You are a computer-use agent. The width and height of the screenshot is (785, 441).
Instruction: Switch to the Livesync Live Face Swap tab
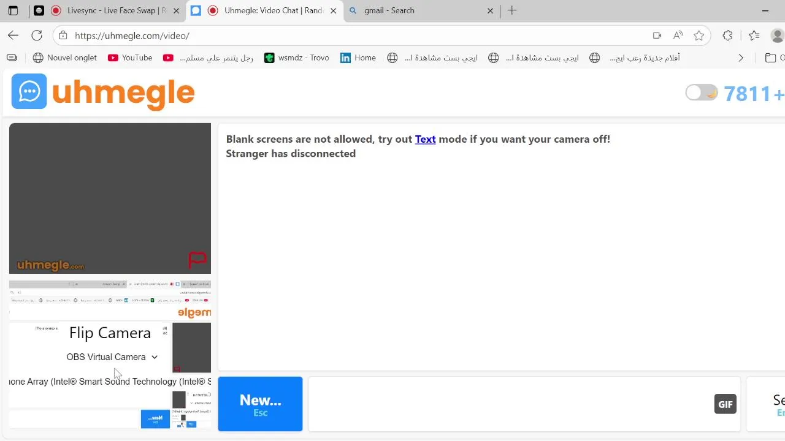pyautogui.click(x=108, y=10)
